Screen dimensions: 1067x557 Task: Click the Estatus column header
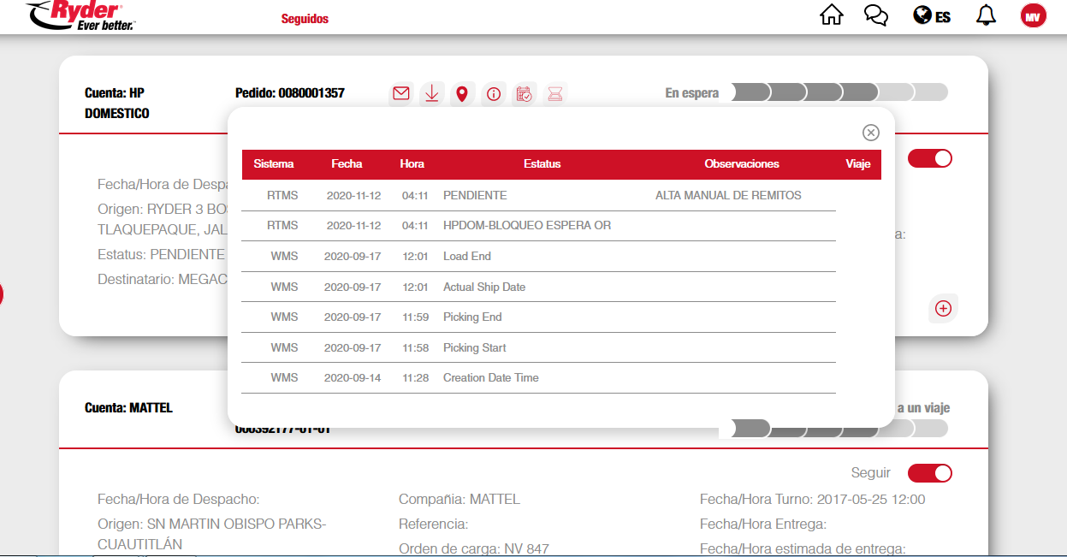pos(542,163)
